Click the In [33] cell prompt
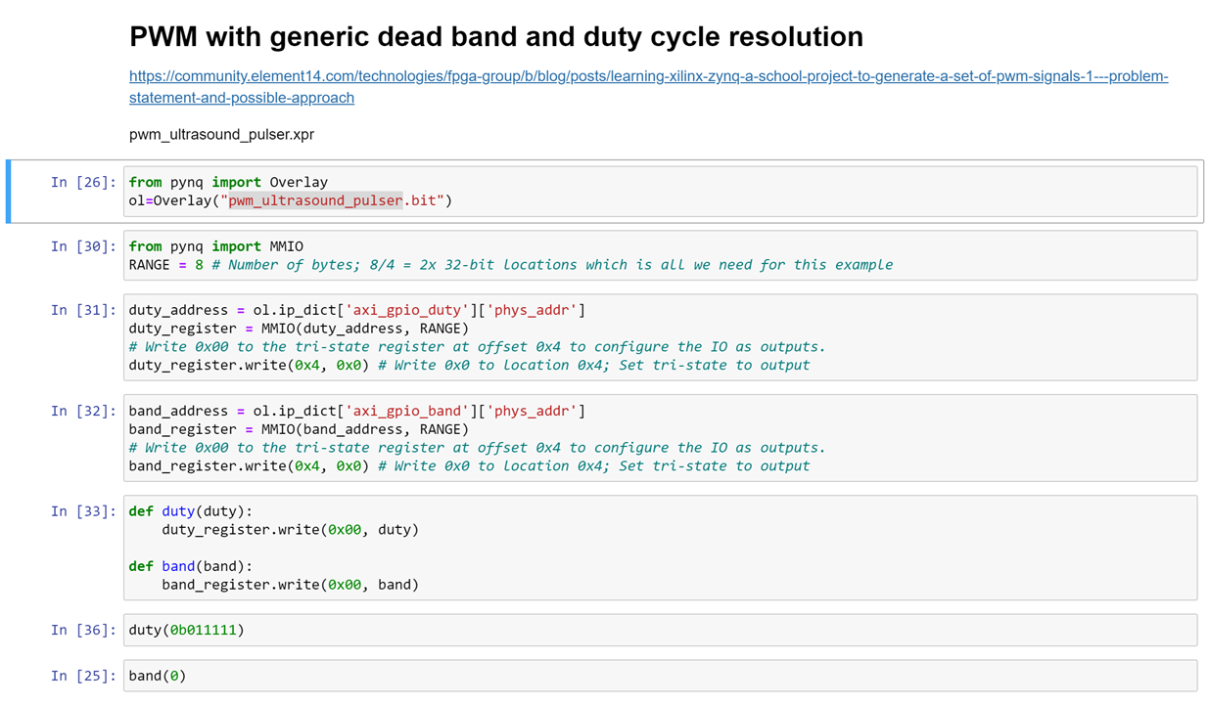Screen dimensions: 1209x704 pos(83,511)
